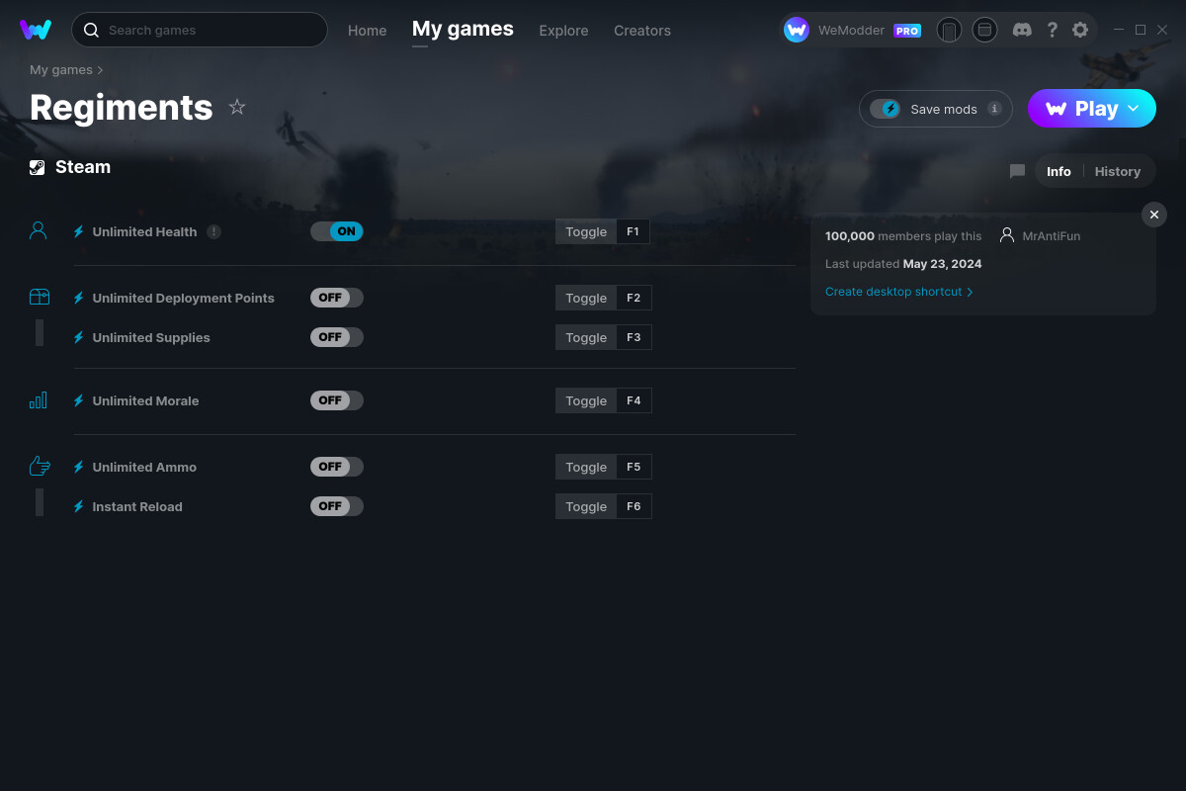The width and height of the screenshot is (1186, 791).
Task: Select the weapons hand sidebar icon
Action: tap(39, 465)
